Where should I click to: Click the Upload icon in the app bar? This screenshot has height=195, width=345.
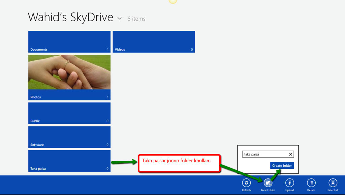coord(289,183)
